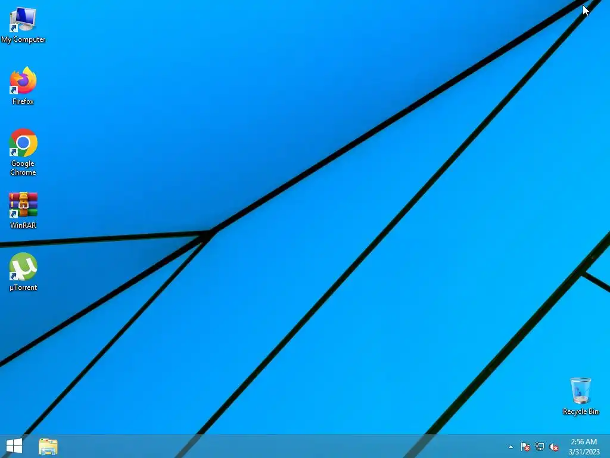The height and width of the screenshot is (458, 610).
Task: Open the Action Center flag icon
Action: pos(525,447)
